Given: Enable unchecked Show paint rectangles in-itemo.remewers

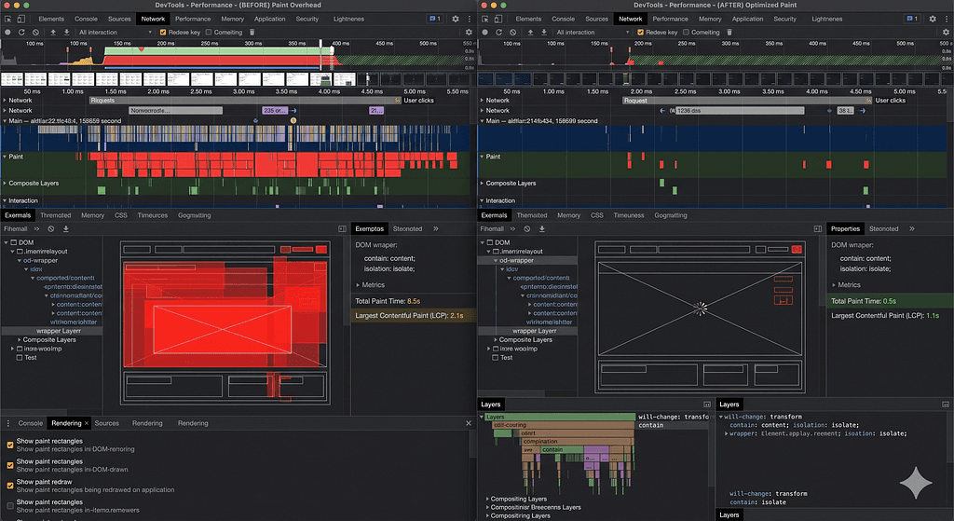Looking at the screenshot, I should click(x=9, y=506).
